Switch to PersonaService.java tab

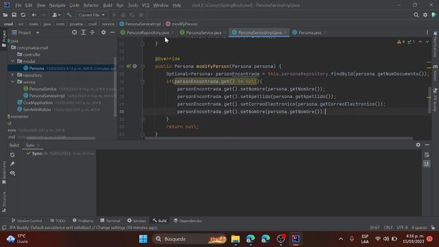pos(203,33)
